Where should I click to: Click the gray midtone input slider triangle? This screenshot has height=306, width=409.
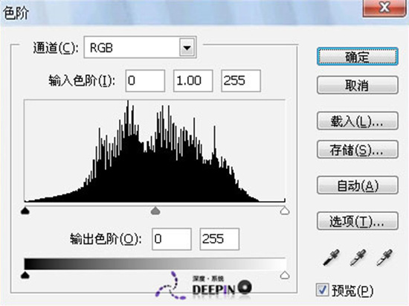pyautogui.click(x=155, y=211)
